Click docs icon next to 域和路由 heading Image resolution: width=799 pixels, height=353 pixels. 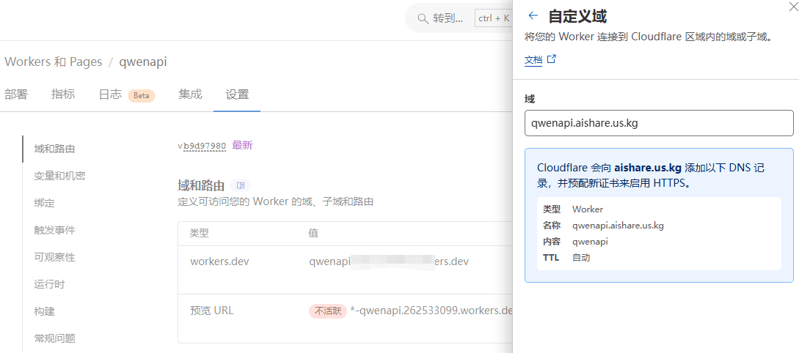241,185
